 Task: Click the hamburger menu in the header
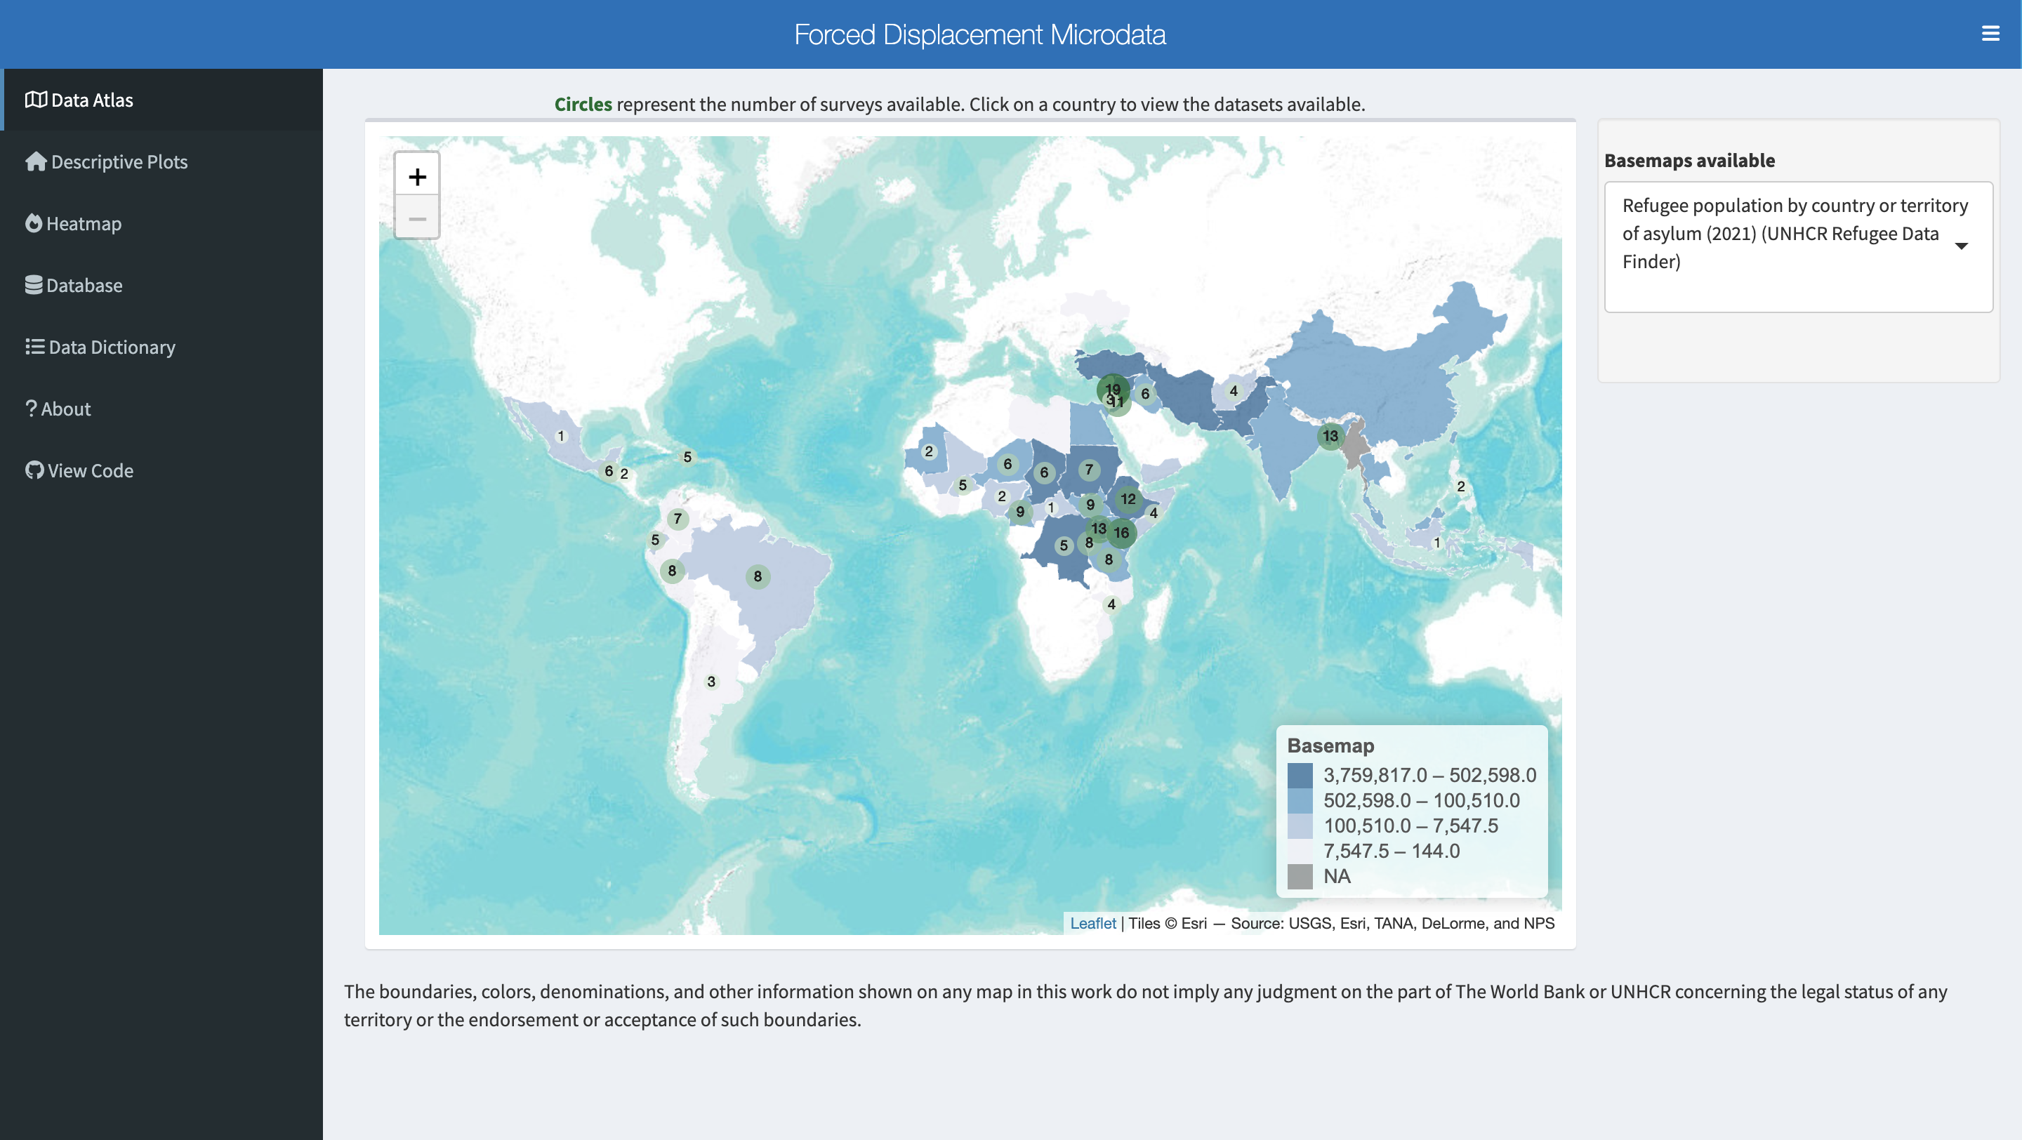1990,34
